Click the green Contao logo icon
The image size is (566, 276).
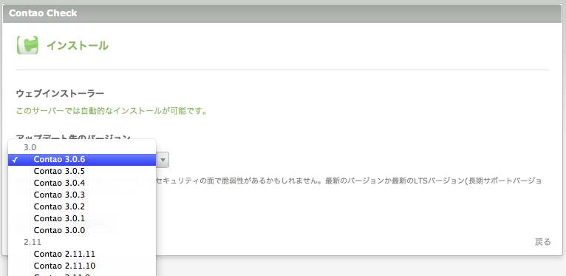[27, 46]
